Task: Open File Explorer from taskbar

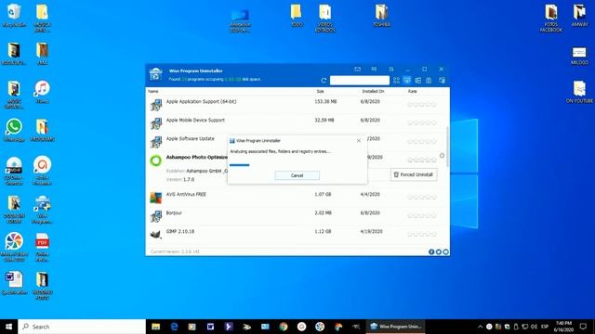Action: (155, 327)
